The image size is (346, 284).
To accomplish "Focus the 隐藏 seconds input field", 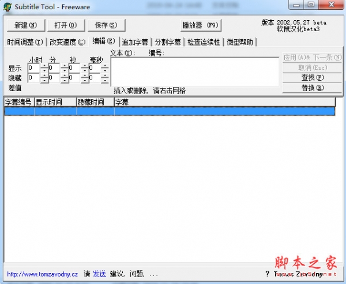I will 74,78.
